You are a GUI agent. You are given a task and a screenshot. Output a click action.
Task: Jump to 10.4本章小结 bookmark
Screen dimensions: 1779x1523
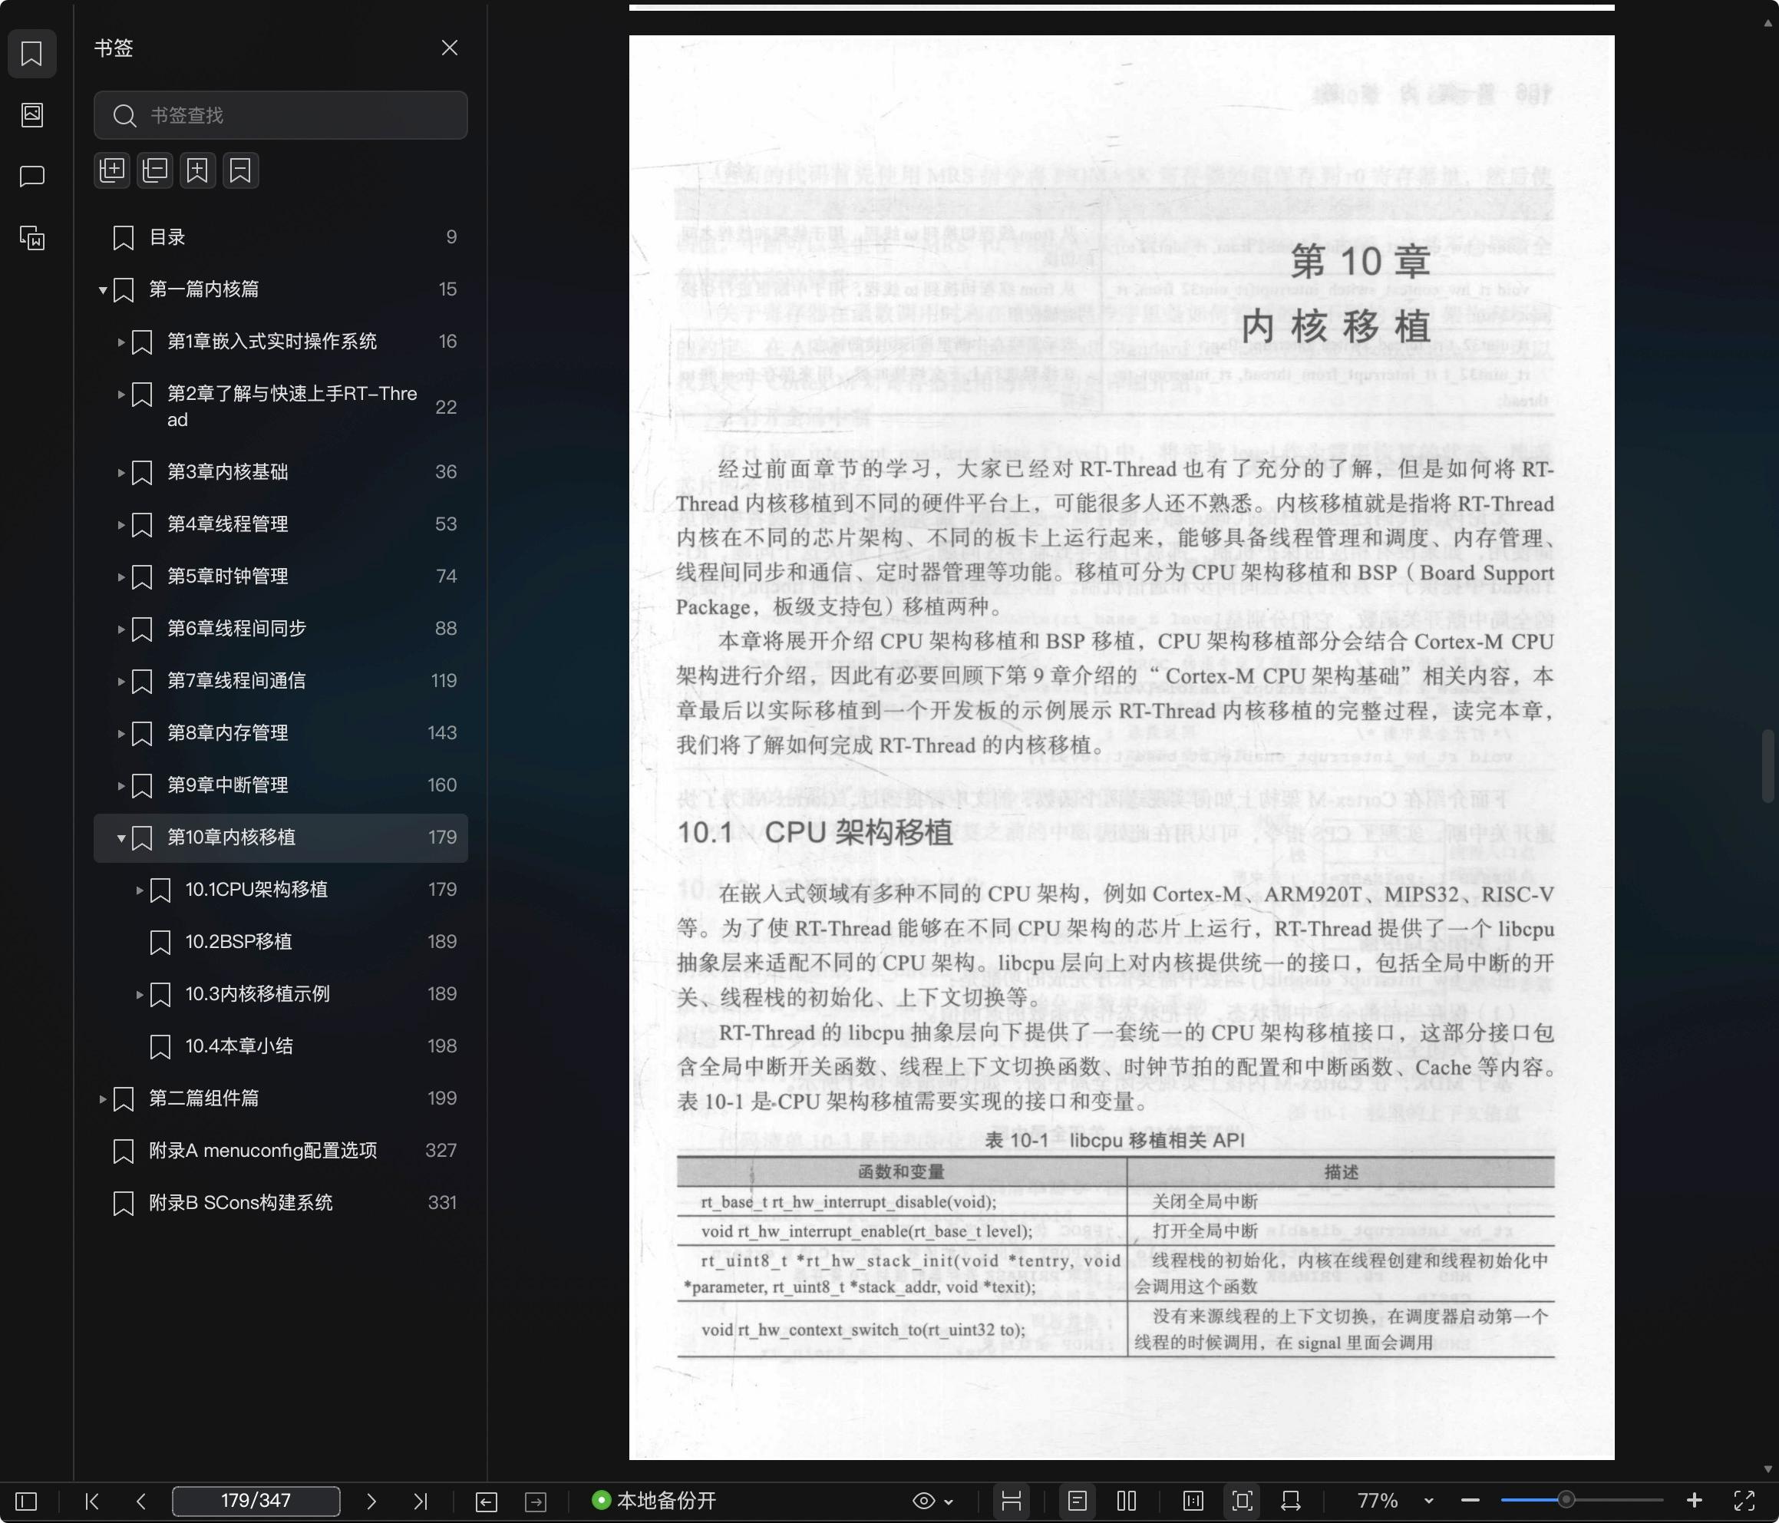[281, 1046]
